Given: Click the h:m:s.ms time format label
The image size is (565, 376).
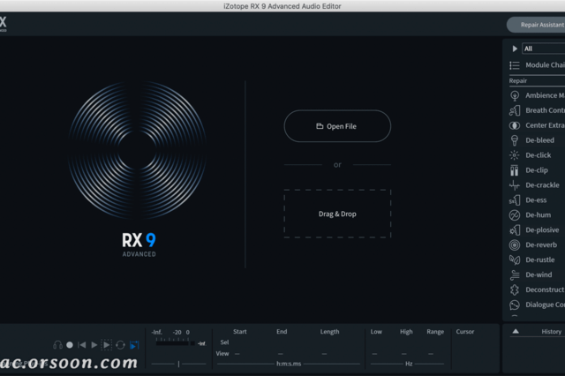Looking at the screenshot, I should pos(289,364).
